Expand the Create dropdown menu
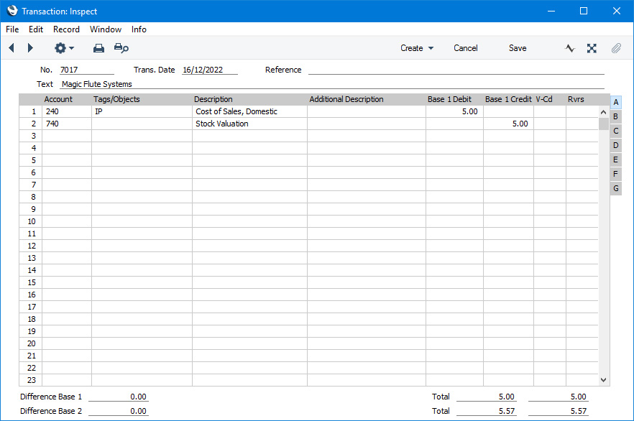The image size is (634, 421). (x=417, y=48)
